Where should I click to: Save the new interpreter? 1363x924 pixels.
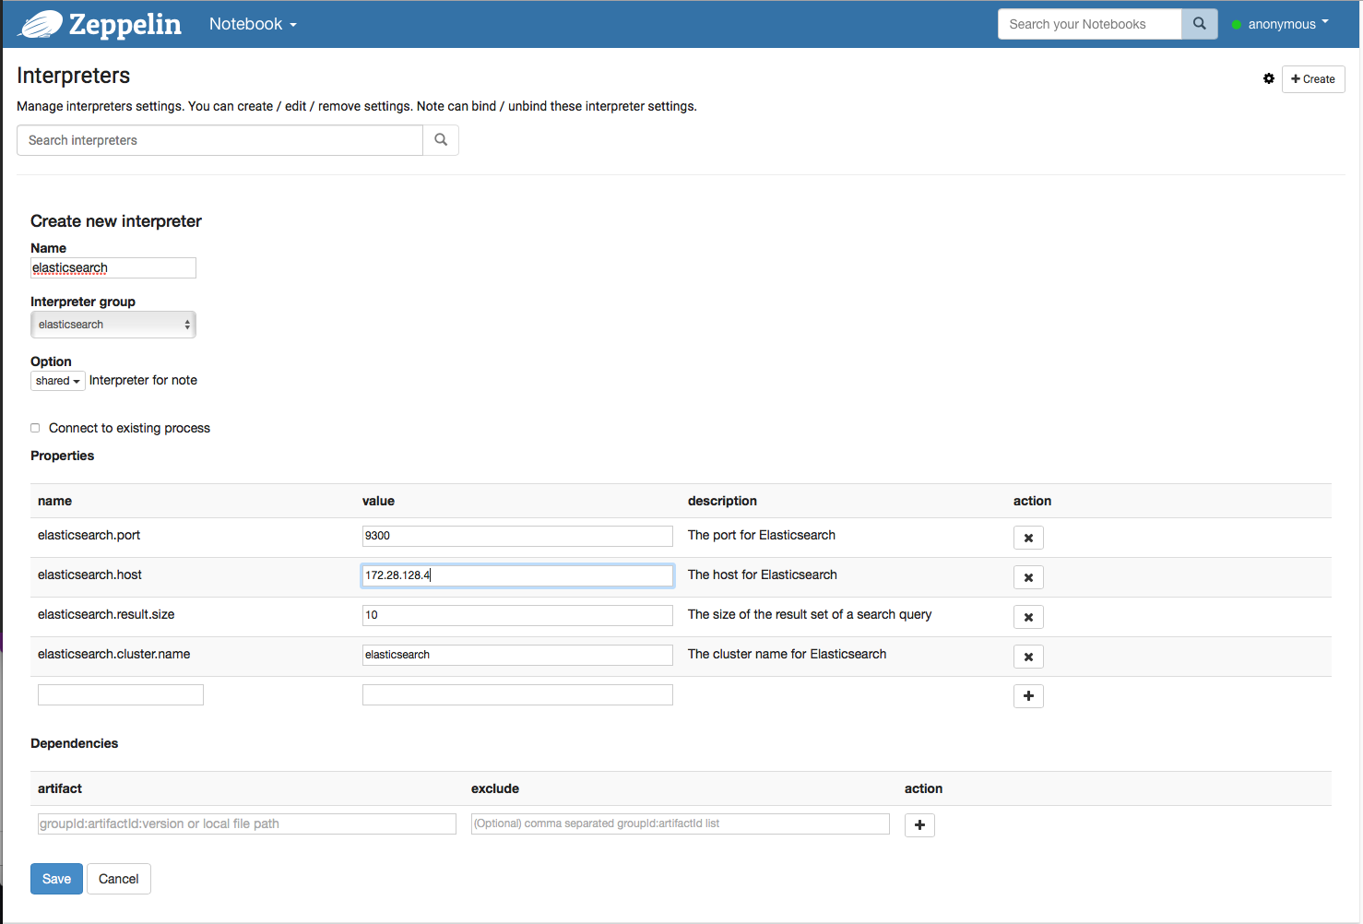(x=56, y=878)
